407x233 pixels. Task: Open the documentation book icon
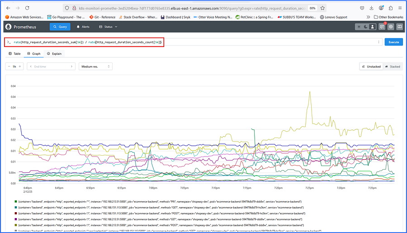pos(400,27)
